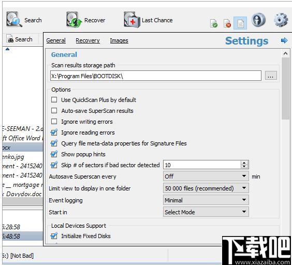292x265 pixels.
Task: Open Event logging Minimal dropdown
Action: point(206,200)
